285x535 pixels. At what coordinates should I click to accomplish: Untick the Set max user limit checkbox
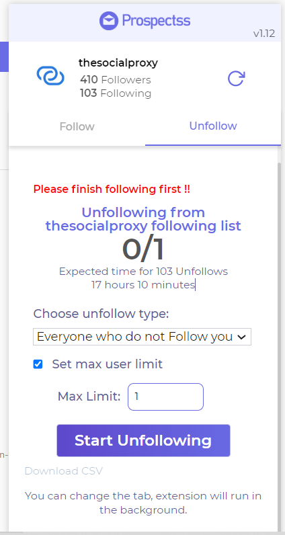pyautogui.click(x=38, y=364)
